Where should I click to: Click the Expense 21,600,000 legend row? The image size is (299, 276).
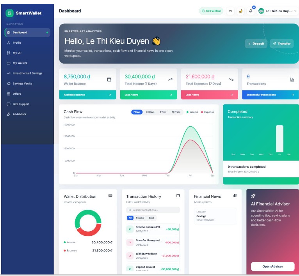[88, 251]
